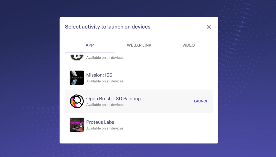The width and height of the screenshot is (276, 157).
Task: Click the partially hidden app icon above Mission: ISS
Action: point(77,57)
